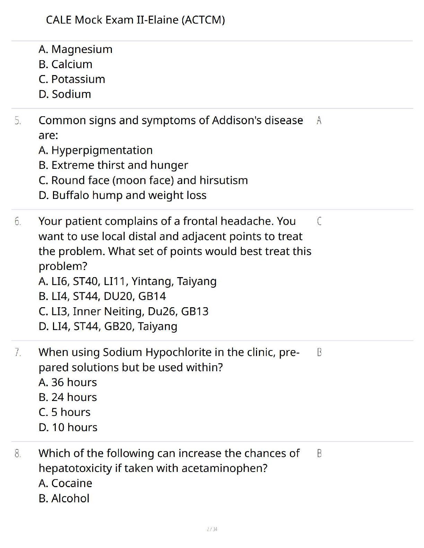
Task: Select the B. Alcohol option
Action: click(x=64, y=498)
